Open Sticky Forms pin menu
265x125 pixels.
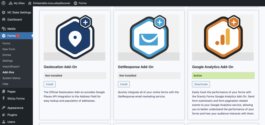click(x=16, y=98)
